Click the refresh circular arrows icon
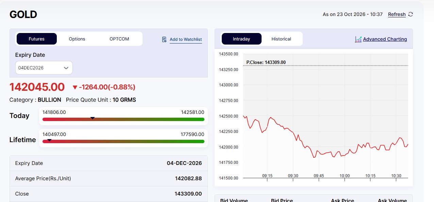The height and width of the screenshot is (202, 434). click(411, 14)
